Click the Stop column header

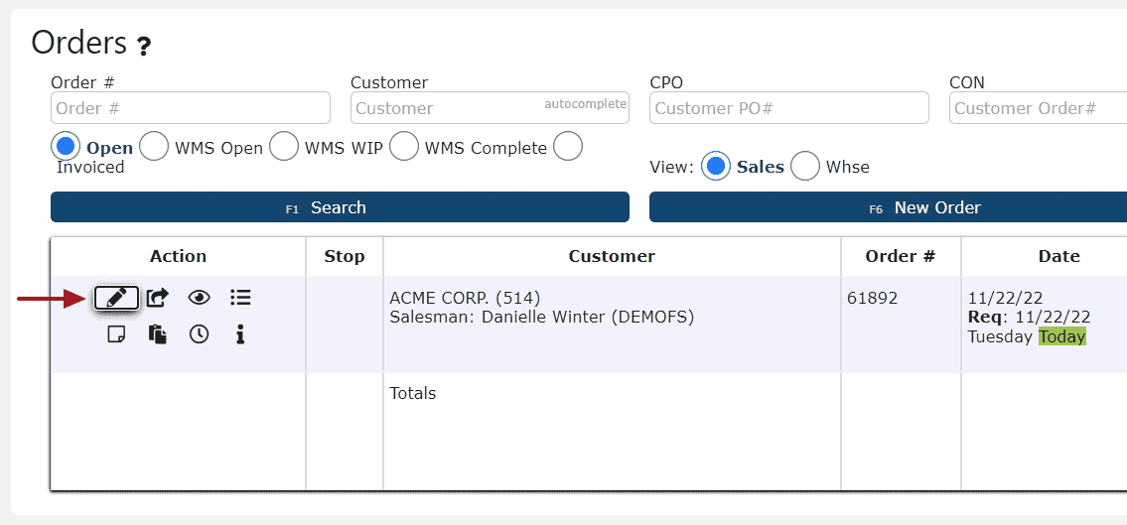point(345,256)
